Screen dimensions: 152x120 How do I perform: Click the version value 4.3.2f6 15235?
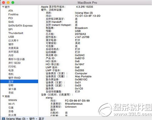(85, 7)
